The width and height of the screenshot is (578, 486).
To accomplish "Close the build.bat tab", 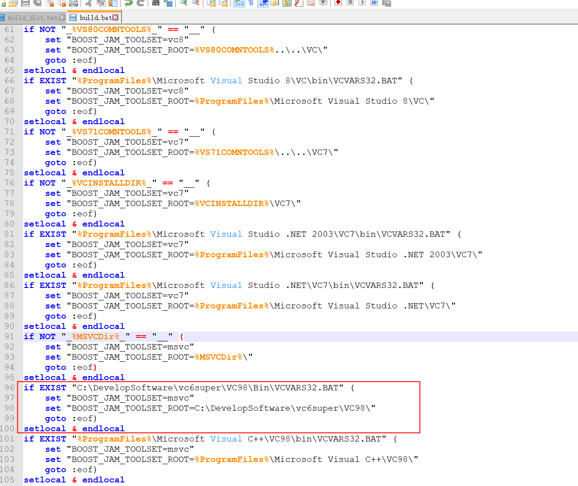I will coord(115,18).
